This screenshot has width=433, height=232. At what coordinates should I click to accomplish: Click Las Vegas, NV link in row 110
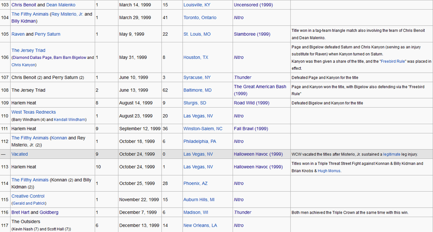[x=198, y=116]
